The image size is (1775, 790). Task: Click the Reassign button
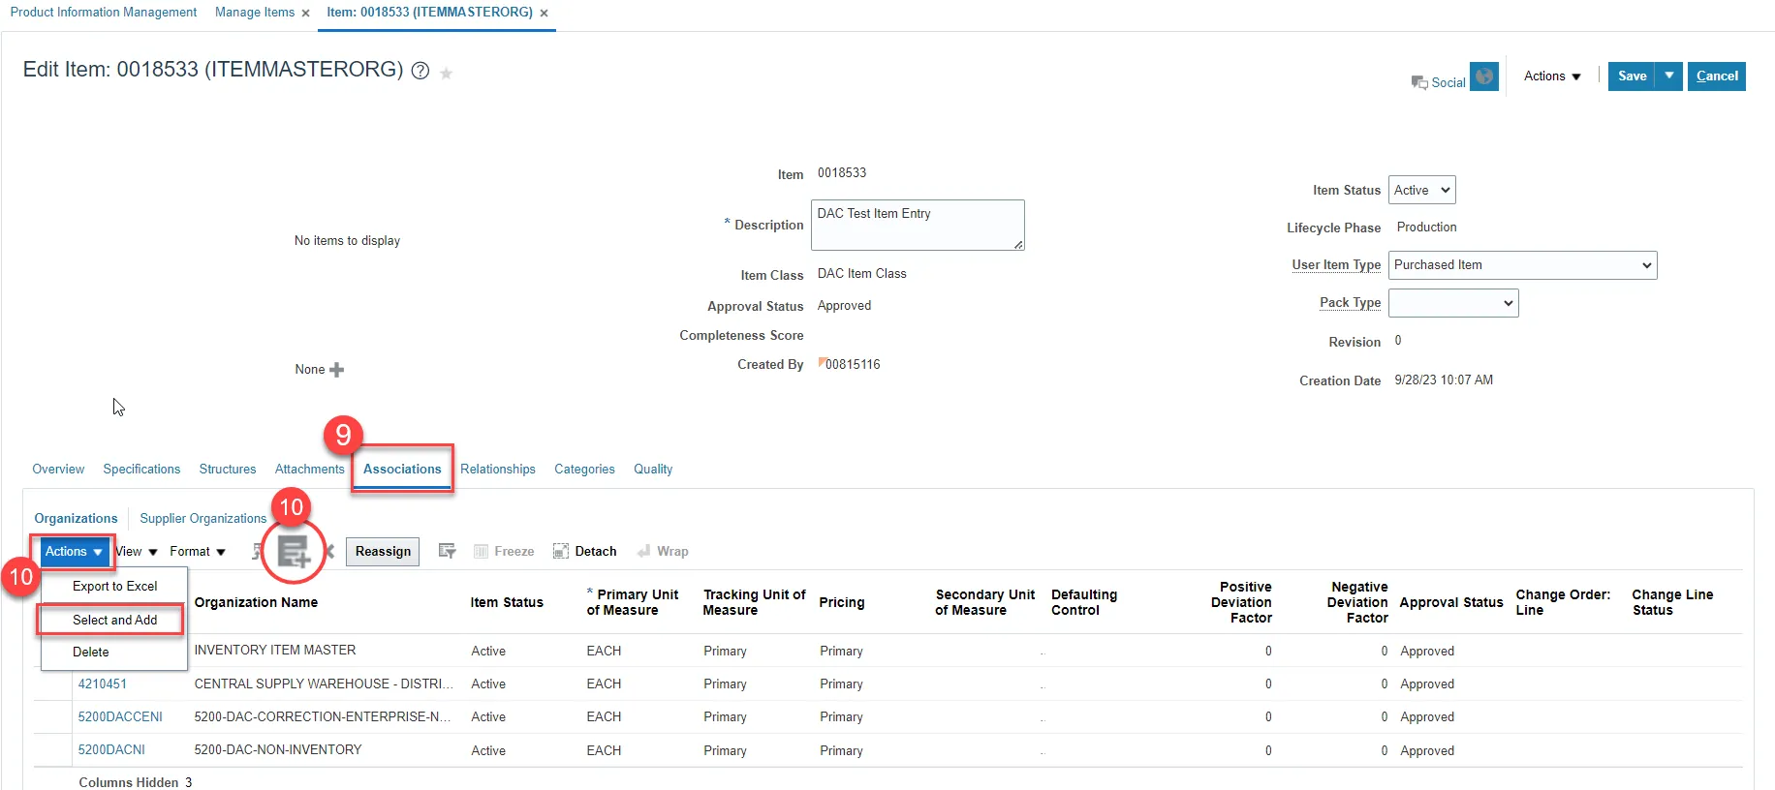pyautogui.click(x=383, y=552)
